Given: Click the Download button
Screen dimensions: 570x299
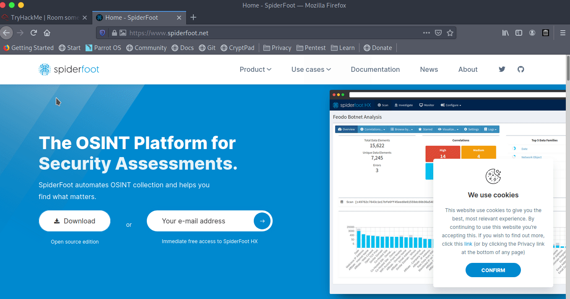Looking at the screenshot, I should pos(75,221).
